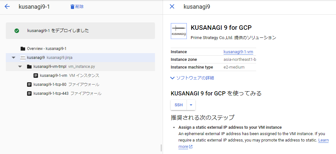Click the trash delete icon
The image size is (336, 154).
pyautogui.click(x=72, y=7)
